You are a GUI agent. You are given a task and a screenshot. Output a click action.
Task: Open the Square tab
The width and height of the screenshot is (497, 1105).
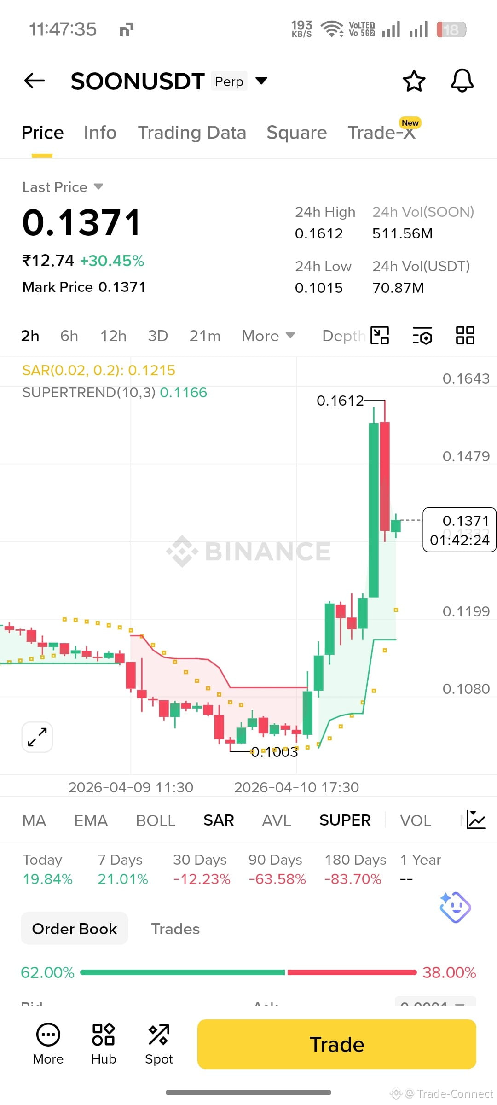pos(297,133)
